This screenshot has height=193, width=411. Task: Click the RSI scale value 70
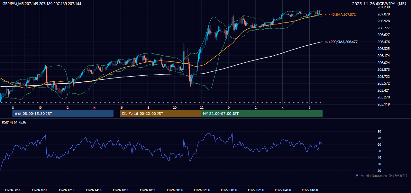coord(379,138)
